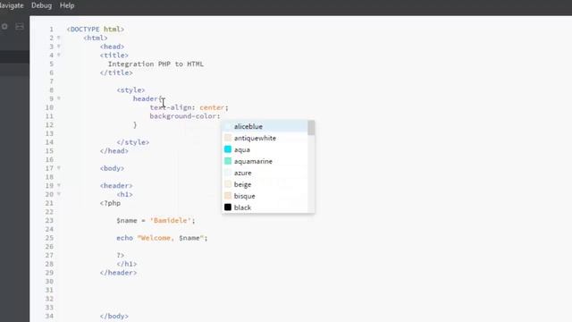Select black from color hints
The width and height of the screenshot is (572, 322).
(x=265, y=208)
